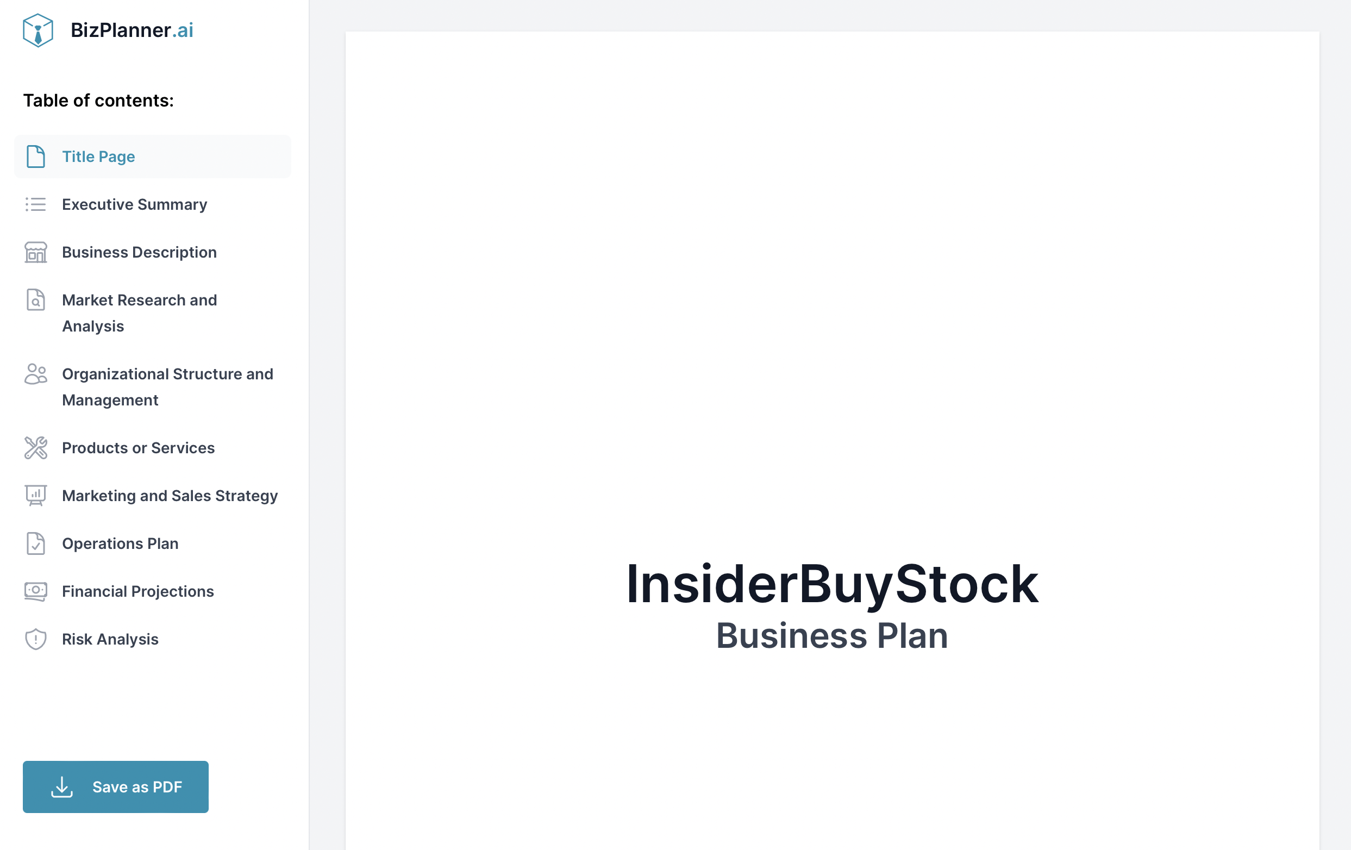
Task: Click the Save as PDF button
Action: (x=116, y=787)
